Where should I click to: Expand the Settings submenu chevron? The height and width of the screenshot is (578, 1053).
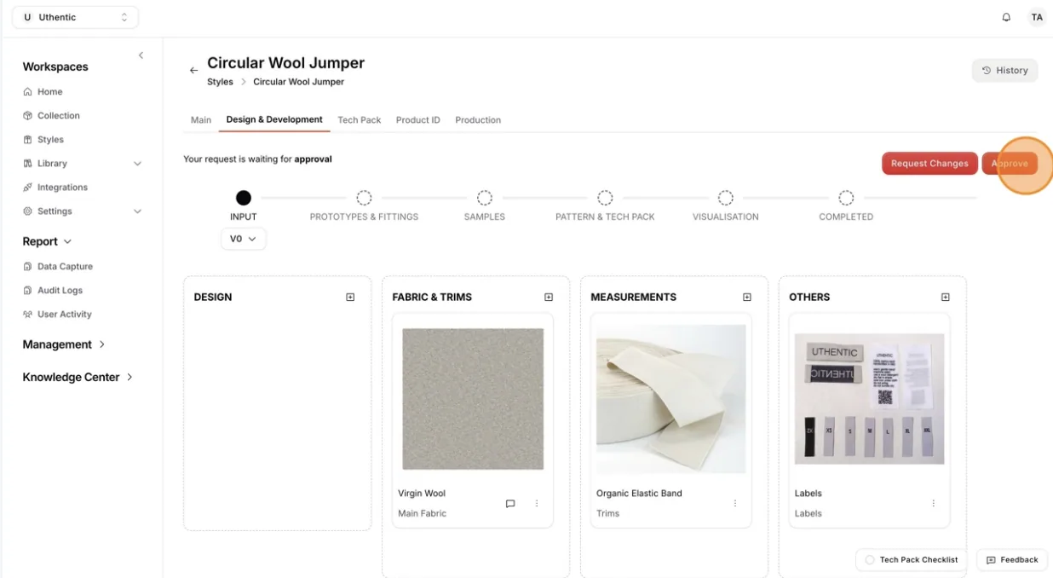[138, 211]
